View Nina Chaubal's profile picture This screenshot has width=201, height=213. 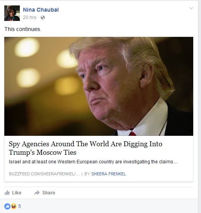pos(12,13)
